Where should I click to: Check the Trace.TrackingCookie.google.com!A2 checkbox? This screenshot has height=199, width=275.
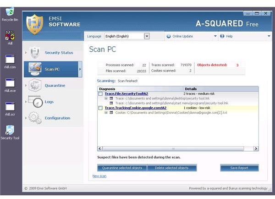click(x=100, y=108)
